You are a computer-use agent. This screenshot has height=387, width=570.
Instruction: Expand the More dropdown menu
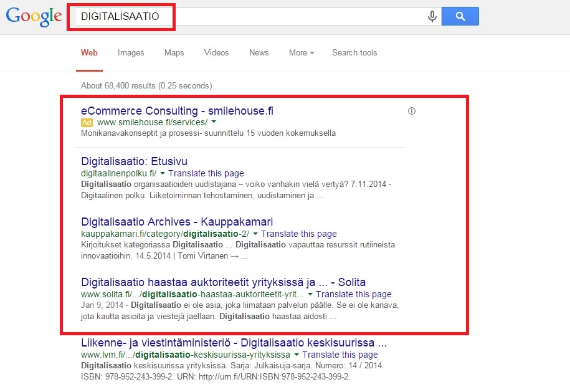302,53
